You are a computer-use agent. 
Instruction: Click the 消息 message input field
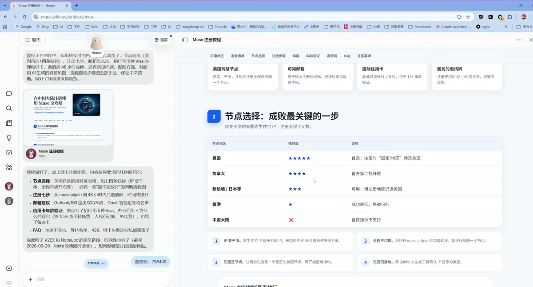[x=96, y=279]
